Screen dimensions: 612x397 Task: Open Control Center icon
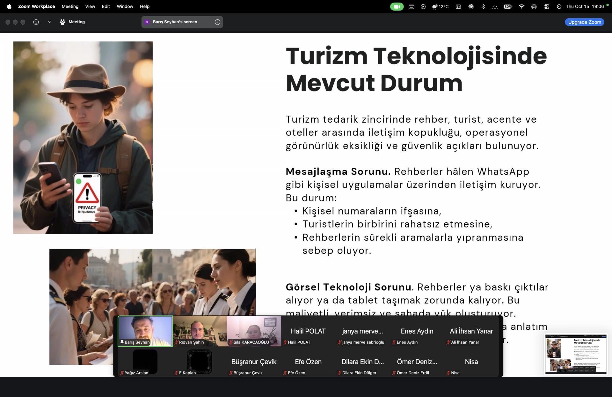pos(547,6)
